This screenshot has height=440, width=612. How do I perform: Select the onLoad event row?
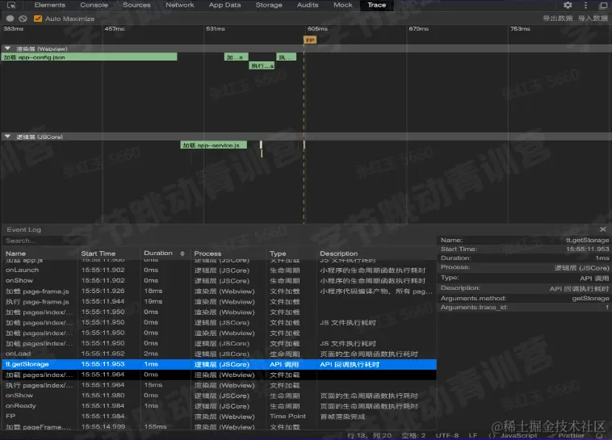pos(219,354)
